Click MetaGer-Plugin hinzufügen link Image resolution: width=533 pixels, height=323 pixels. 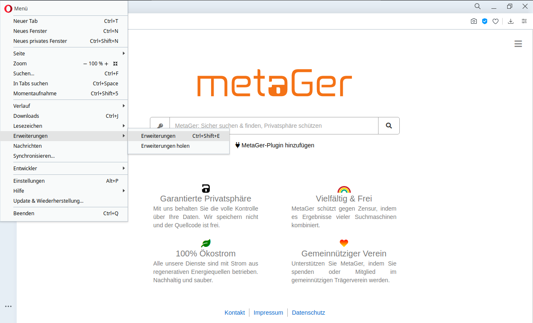[x=275, y=145]
